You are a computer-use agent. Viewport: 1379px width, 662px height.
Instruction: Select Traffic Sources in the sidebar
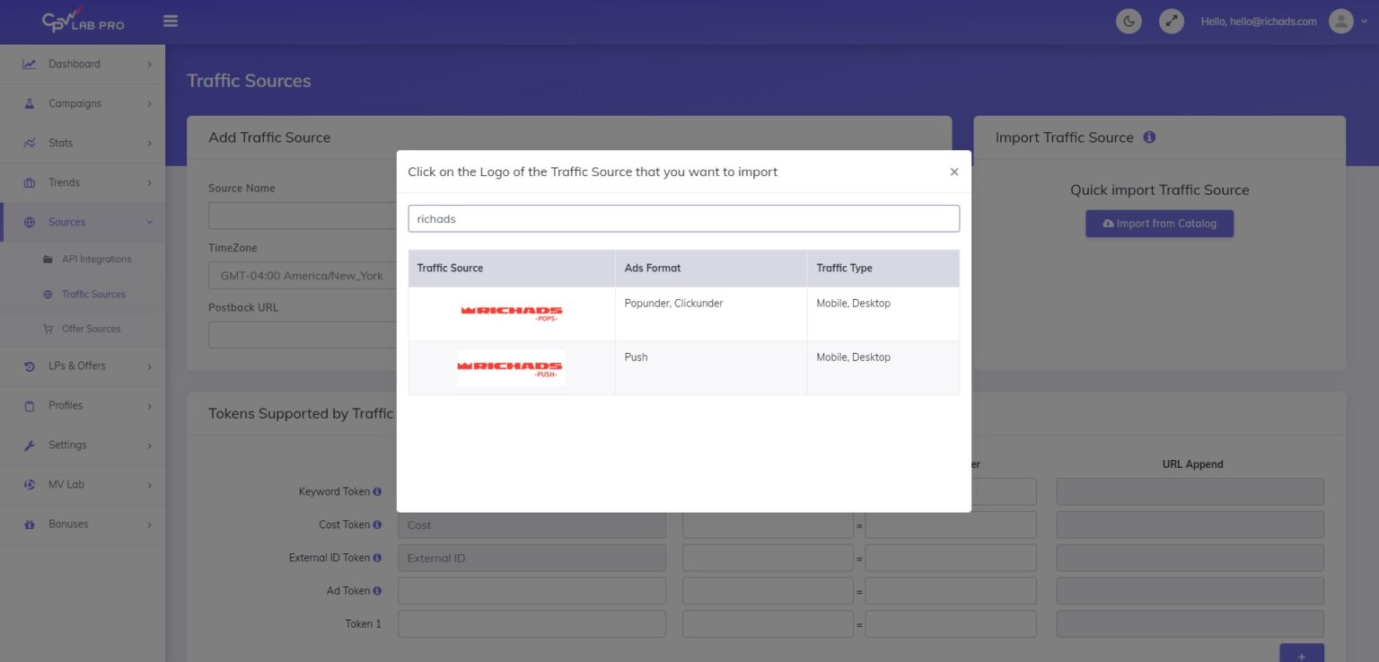(92, 294)
